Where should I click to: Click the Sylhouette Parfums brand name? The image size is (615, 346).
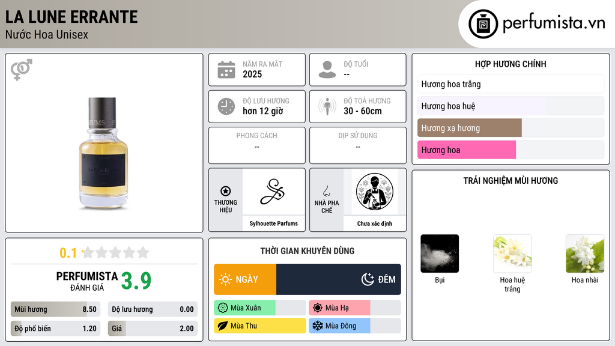[x=273, y=223]
